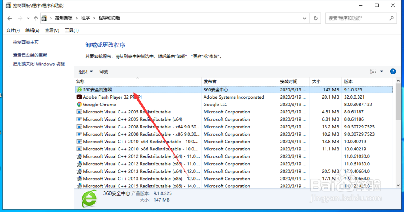This screenshot has width=404, height=212.
Task: Click the search magnifier icon
Action: [x=391, y=18]
